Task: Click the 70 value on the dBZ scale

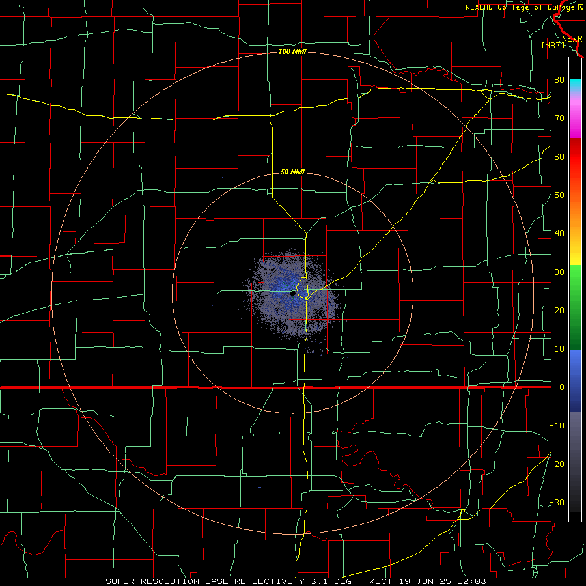Action: click(x=559, y=119)
